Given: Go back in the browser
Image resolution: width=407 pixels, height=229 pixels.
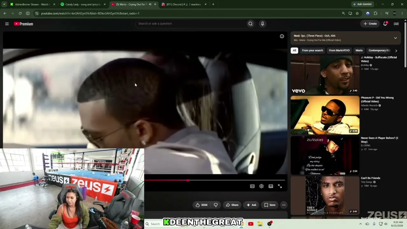Looking at the screenshot, I should pos(5,13).
